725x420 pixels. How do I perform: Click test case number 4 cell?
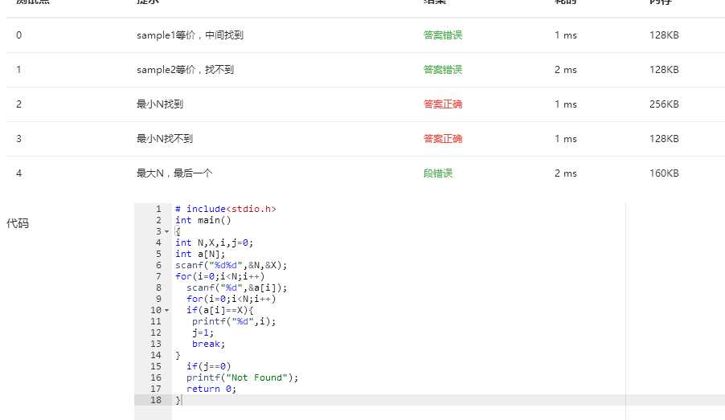point(19,173)
